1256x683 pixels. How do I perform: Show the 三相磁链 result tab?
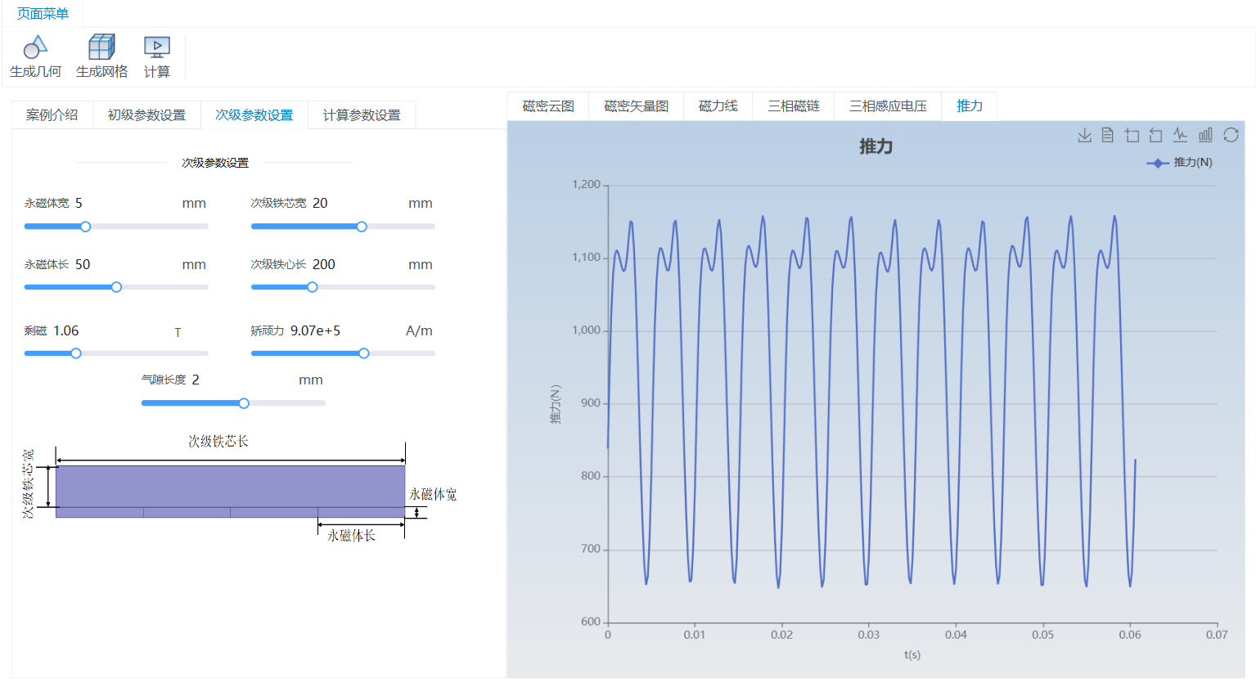pyautogui.click(x=794, y=106)
